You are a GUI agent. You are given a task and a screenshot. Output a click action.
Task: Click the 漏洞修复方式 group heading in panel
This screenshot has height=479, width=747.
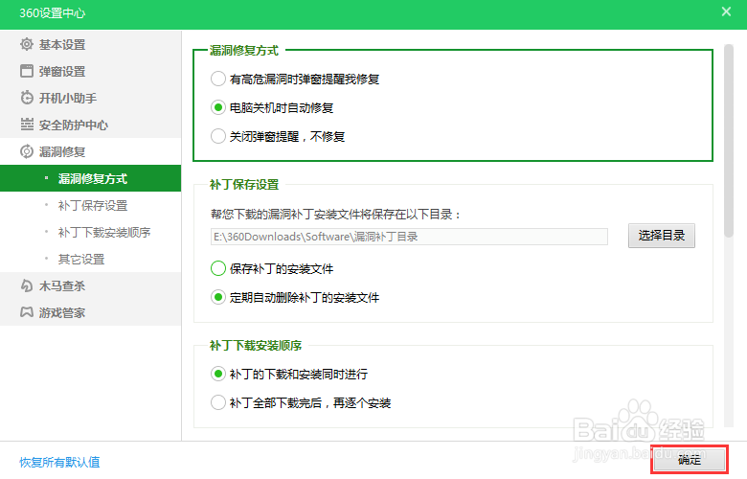[244, 50]
